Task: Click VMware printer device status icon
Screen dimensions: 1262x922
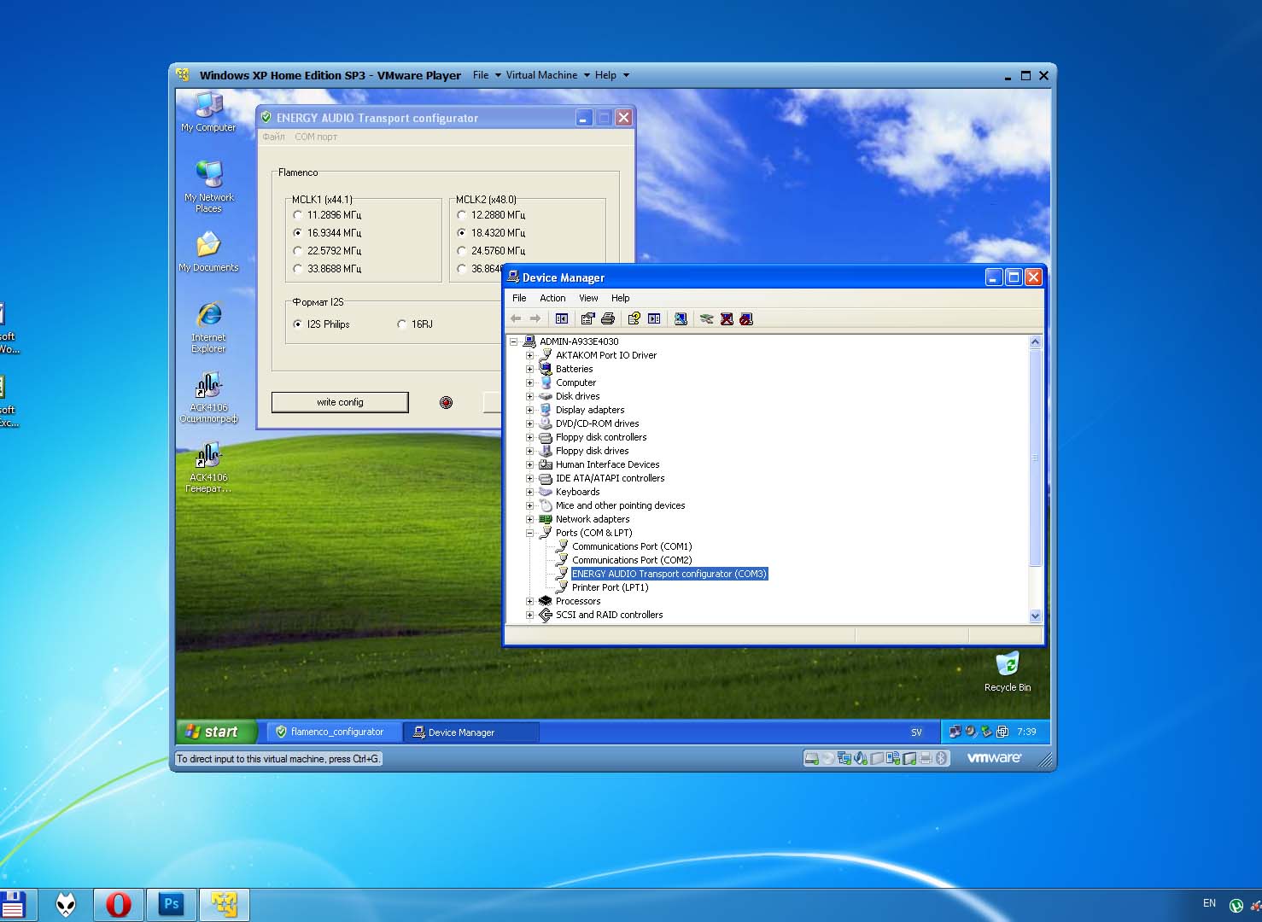Action: (926, 758)
